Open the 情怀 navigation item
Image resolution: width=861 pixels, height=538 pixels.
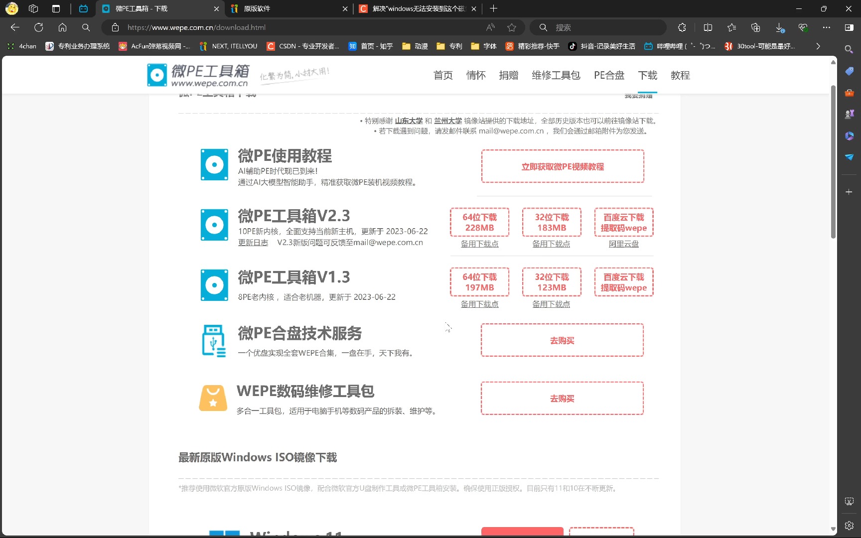[x=476, y=75]
